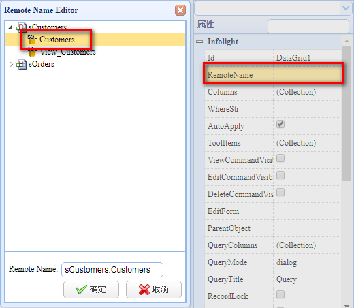
Task: Enable the ViewCommandVisible checkbox
Action: pos(280,158)
